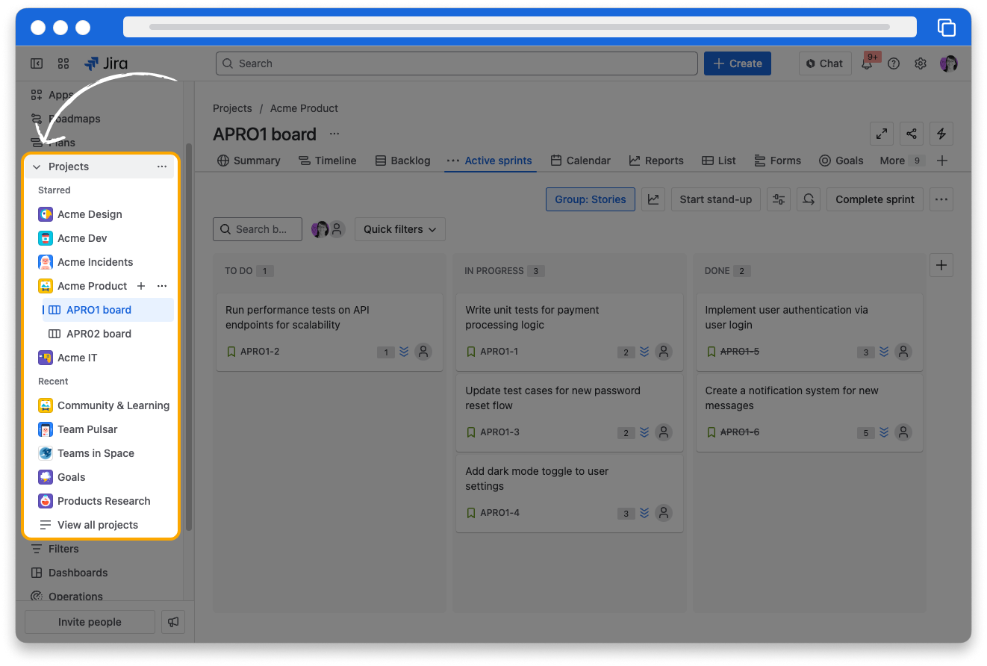This screenshot has width=987, height=666.
Task: Expand the More tabs dropdown
Action: (x=903, y=161)
